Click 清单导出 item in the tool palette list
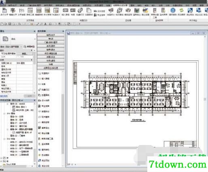 click(44, 128)
